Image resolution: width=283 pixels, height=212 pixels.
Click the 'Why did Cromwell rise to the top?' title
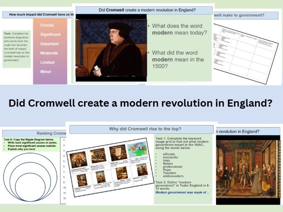click(x=145, y=129)
